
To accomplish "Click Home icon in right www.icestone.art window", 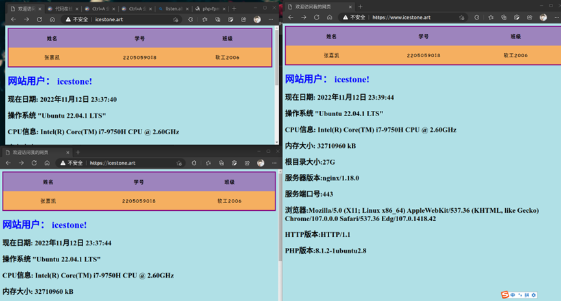I will click(x=330, y=18).
